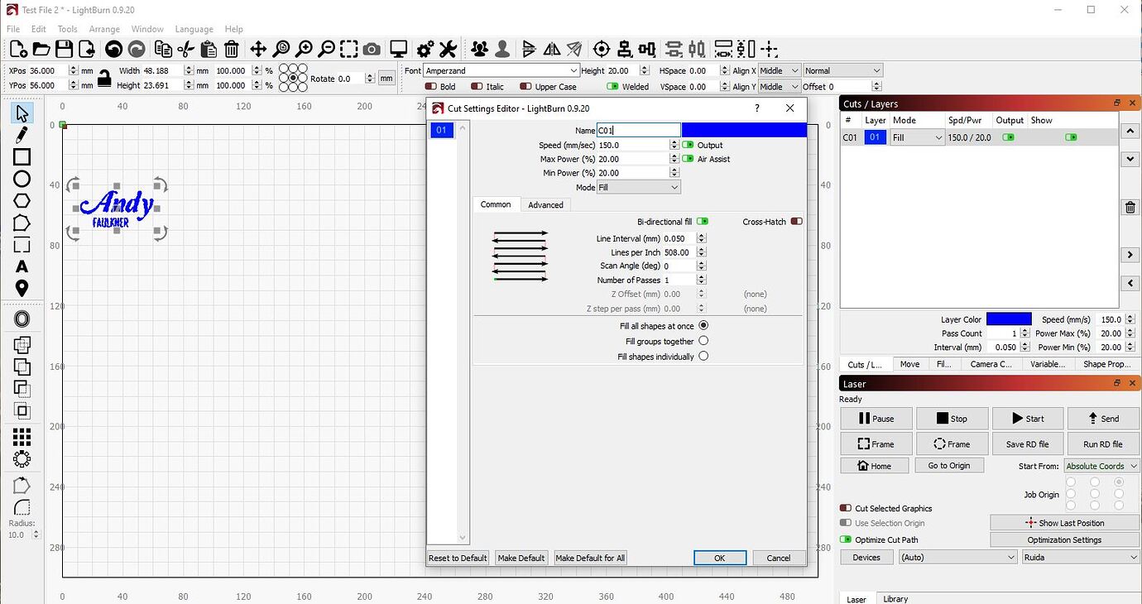This screenshot has height=604, width=1142.
Task: Switch to the Library tab
Action: coord(895,599)
